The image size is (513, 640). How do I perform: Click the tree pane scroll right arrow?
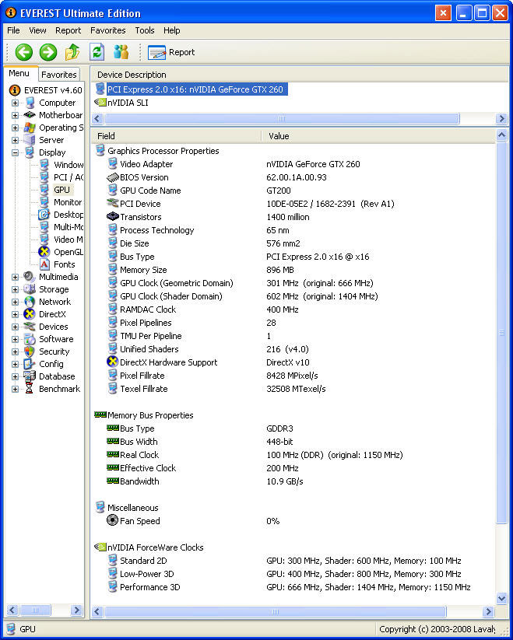coord(76,610)
